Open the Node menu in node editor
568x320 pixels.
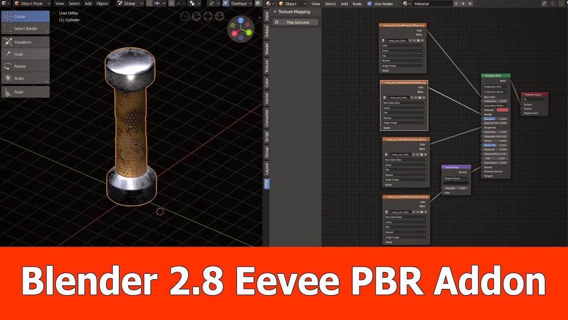(x=357, y=4)
